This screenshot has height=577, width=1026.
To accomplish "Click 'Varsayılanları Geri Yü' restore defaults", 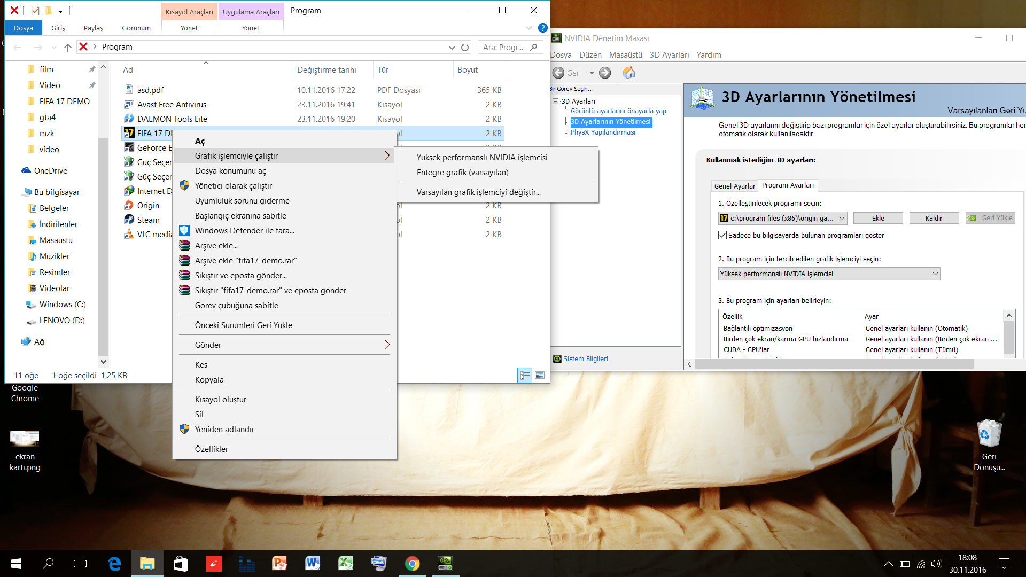I will click(986, 110).
